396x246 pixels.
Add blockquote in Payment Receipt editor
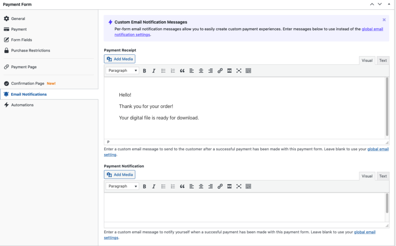(x=182, y=71)
